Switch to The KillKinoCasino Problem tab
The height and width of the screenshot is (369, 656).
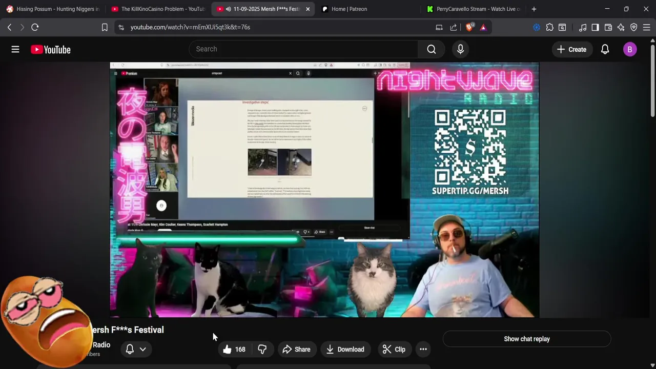click(158, 9)
